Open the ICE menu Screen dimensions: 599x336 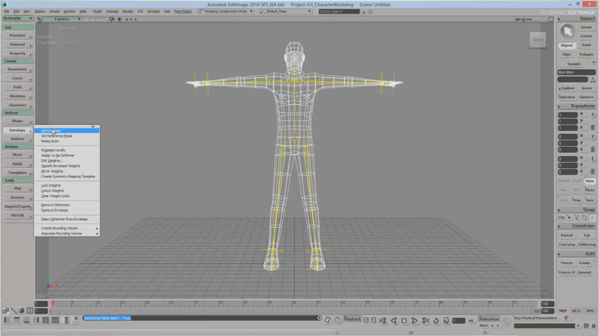pyautogui.click(x=140, y=12)
